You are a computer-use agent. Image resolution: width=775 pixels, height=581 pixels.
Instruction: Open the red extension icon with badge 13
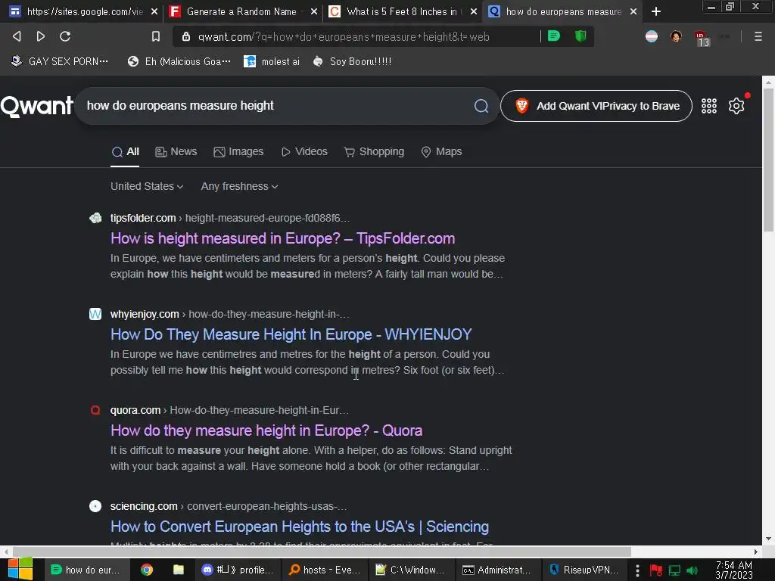[x=702, y=38]
